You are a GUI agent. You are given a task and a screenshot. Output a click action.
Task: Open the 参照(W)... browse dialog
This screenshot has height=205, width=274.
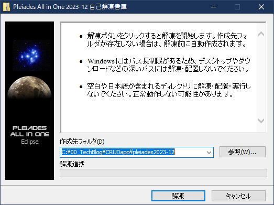(243, 152)
